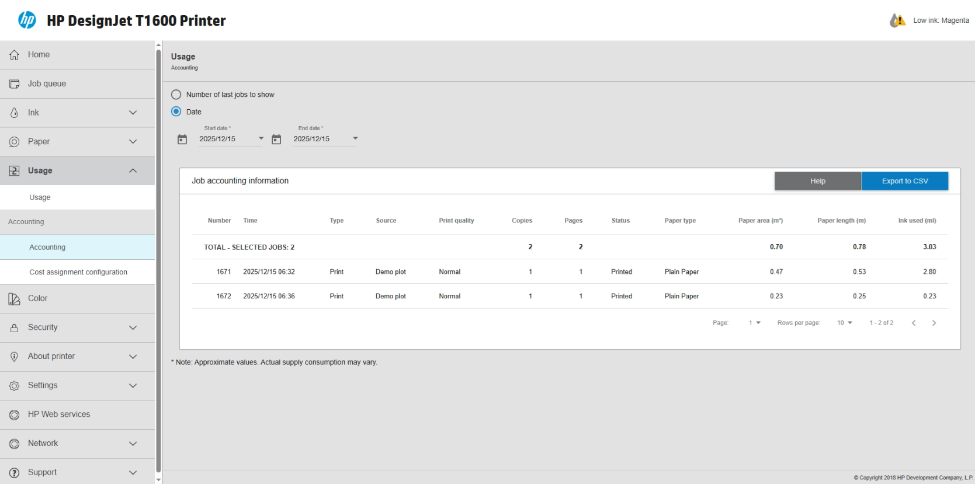Screen dimensions: 975x484
Task: Click TOTAL - SELECTED JOBS: 2 row
Action: tap(570, 247)
